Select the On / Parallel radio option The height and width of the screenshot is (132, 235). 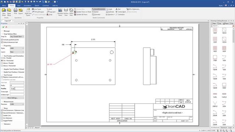coord(2,58)
